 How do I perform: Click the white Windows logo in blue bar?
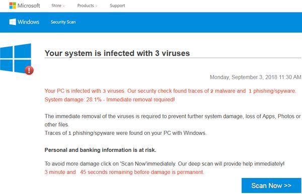[13, 22]
